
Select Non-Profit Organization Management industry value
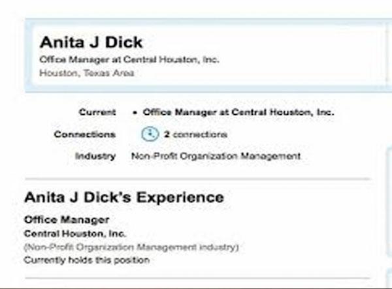216,156
